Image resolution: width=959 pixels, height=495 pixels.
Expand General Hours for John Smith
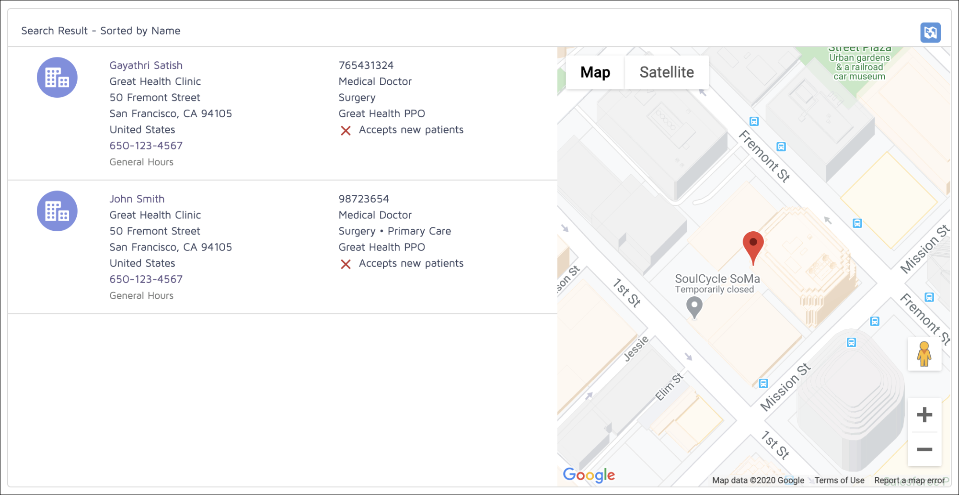pyautogui.click(x=141, y=295)
